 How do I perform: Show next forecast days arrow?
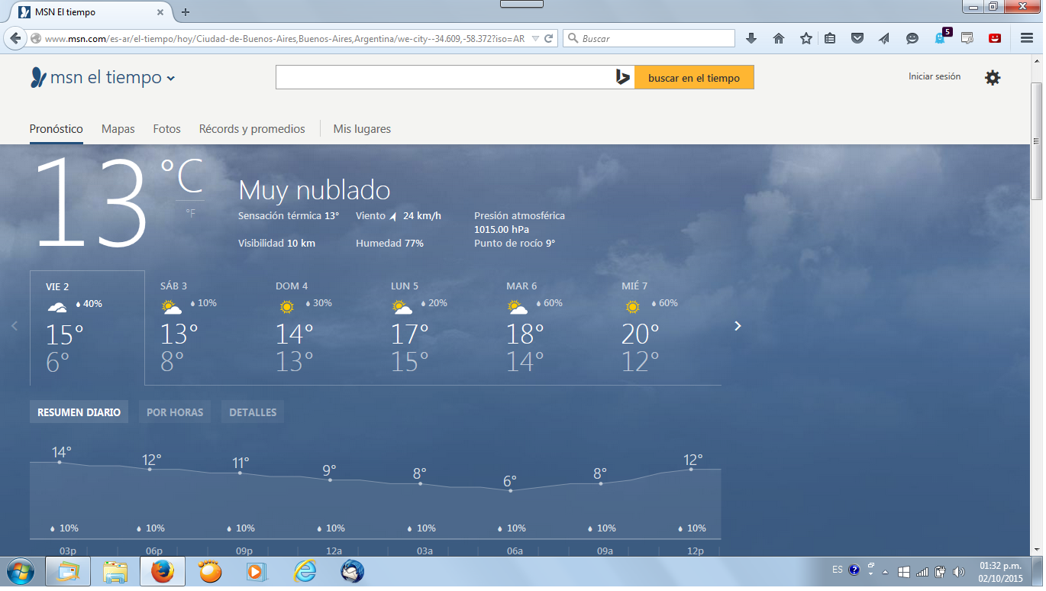[x=738, y=326]
